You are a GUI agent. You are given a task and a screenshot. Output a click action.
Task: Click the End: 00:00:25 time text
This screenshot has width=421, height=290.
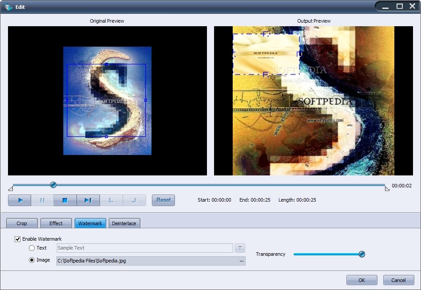coord(255,200)
